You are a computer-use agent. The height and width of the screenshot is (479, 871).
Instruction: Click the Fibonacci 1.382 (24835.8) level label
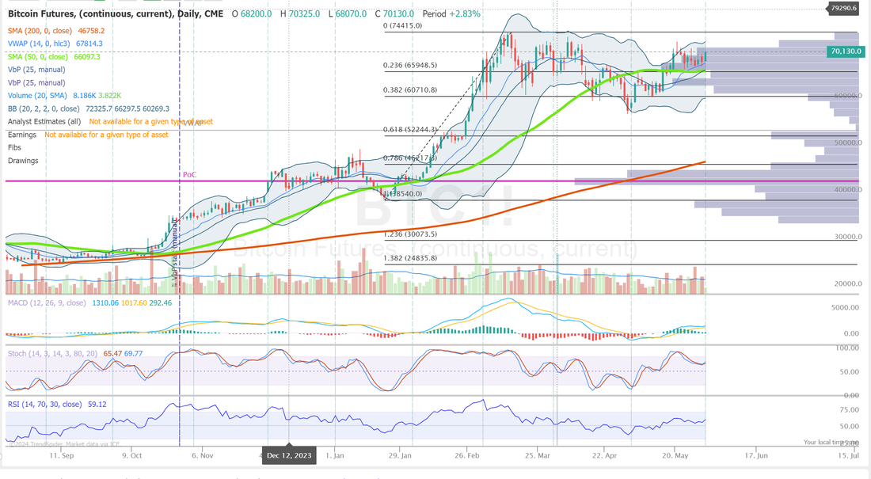tap(410, 258)
